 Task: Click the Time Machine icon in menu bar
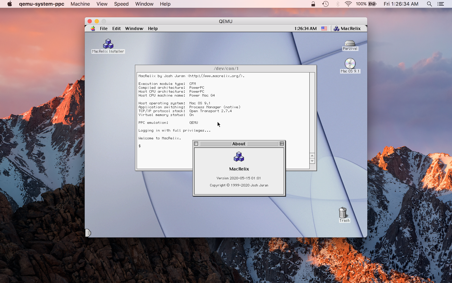pos(325,4)
